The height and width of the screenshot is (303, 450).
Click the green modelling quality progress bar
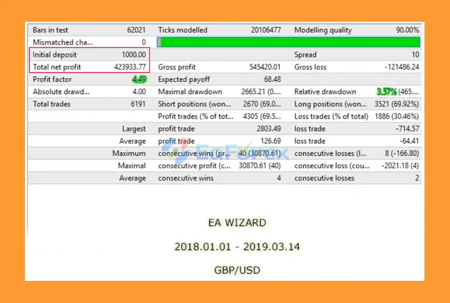pyautogui.click(x=288, y=42)
